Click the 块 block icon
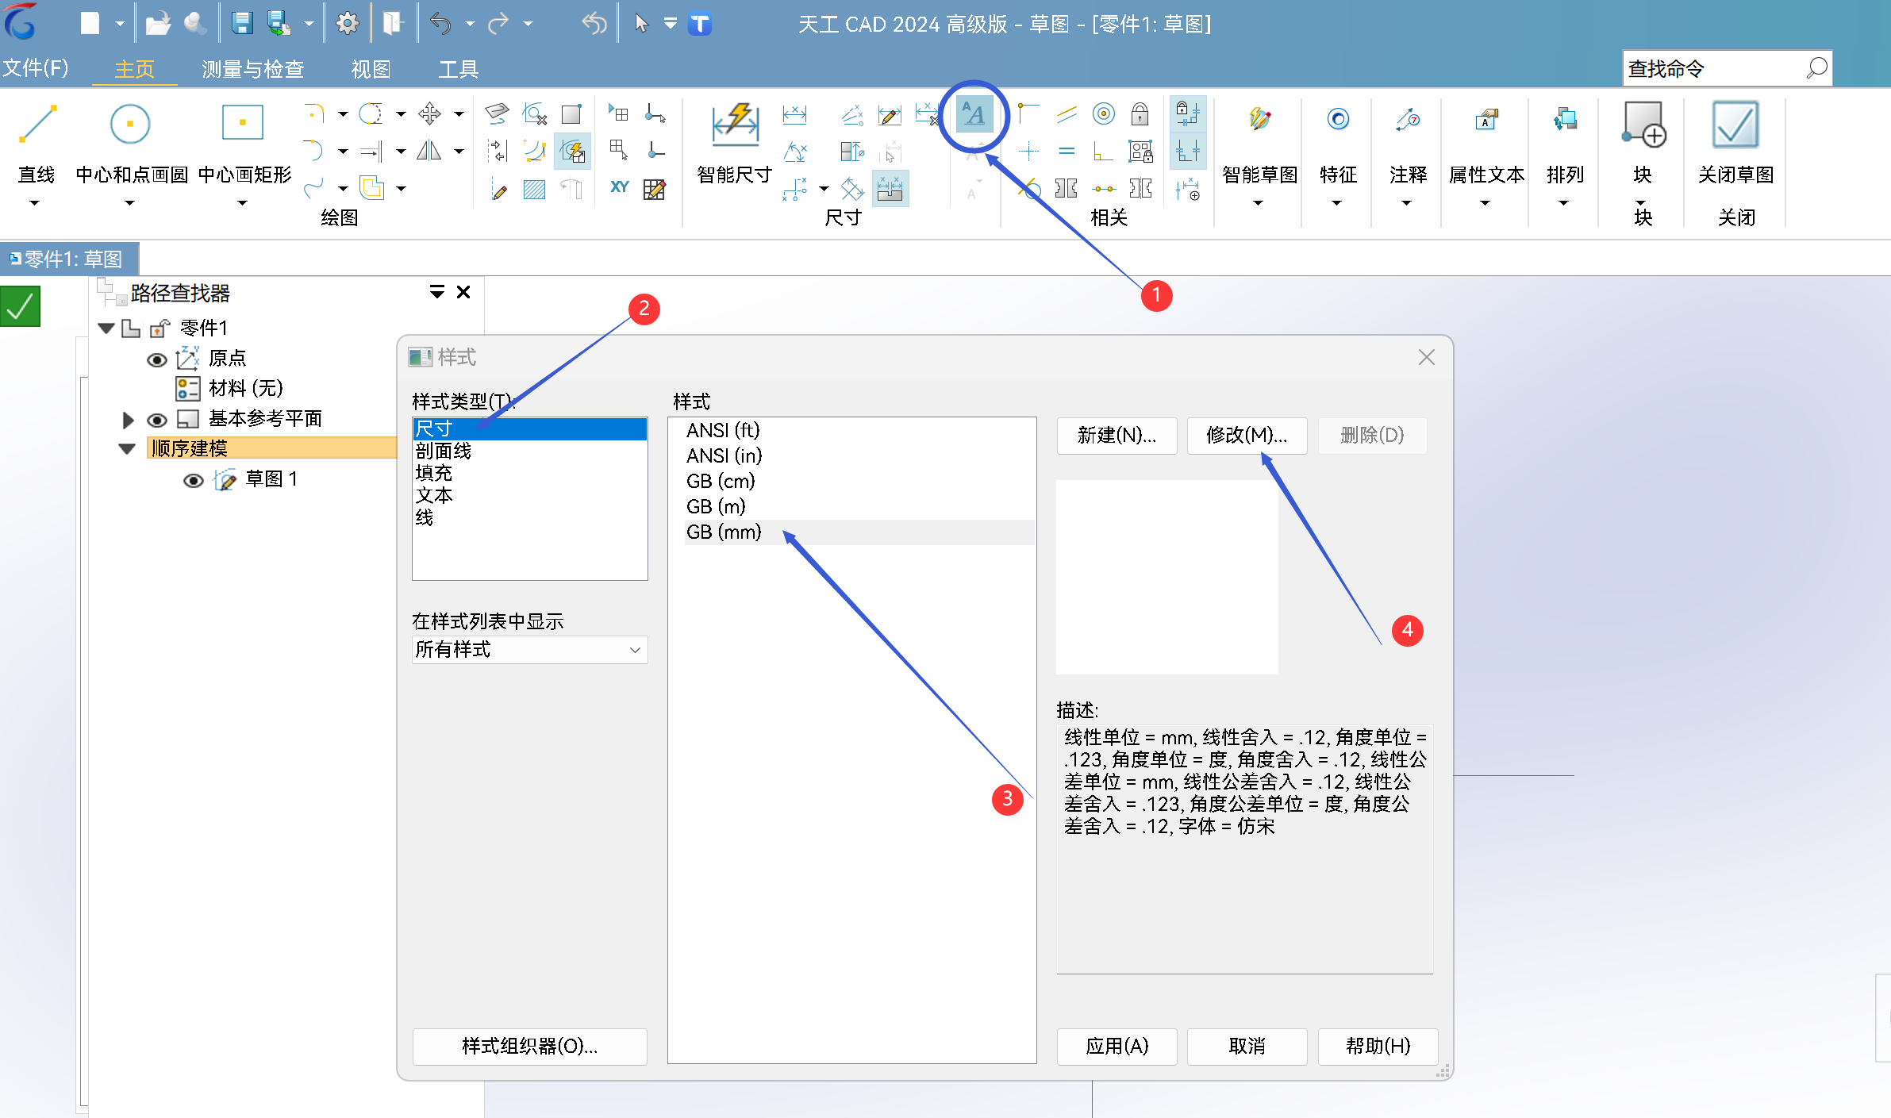The height and width of the screenshot is (1118, 1891). click(x=1643, y=125)
